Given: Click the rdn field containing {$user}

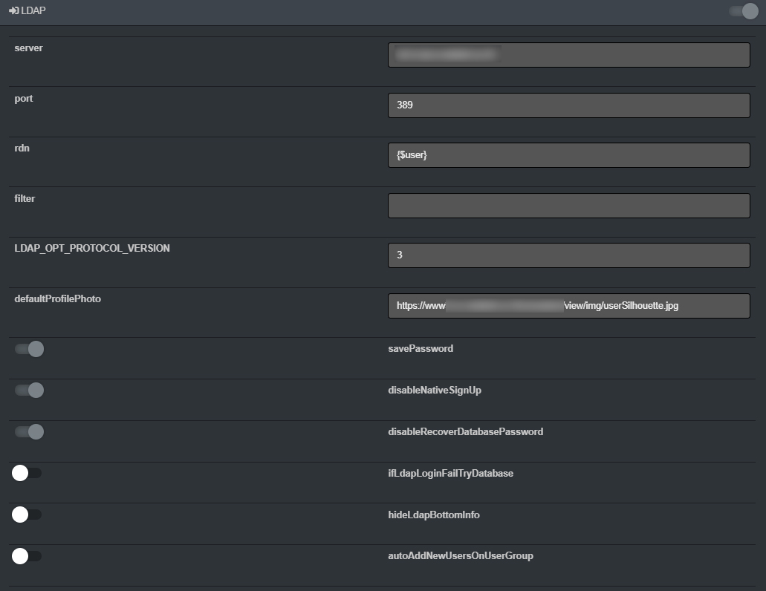Looking at the screenshot, I should point(568,154).
